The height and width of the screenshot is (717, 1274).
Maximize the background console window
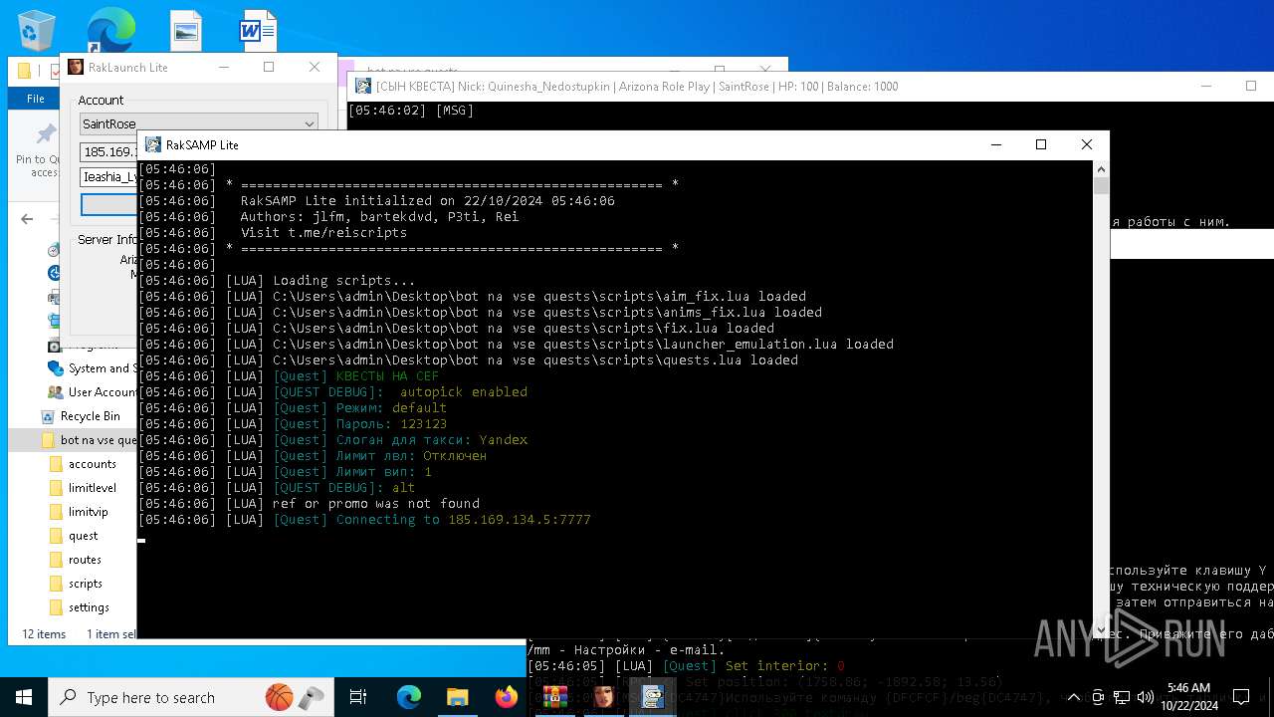point(1251,86)
